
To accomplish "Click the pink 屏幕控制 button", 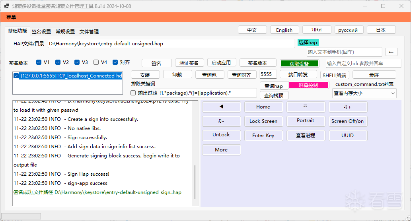I will point(308,85).
